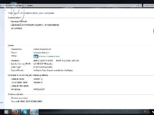The height and width of the screenshot is (115, 154).
Task: Show hidden system tray icons arrow
Action: [x=149, y=112]
